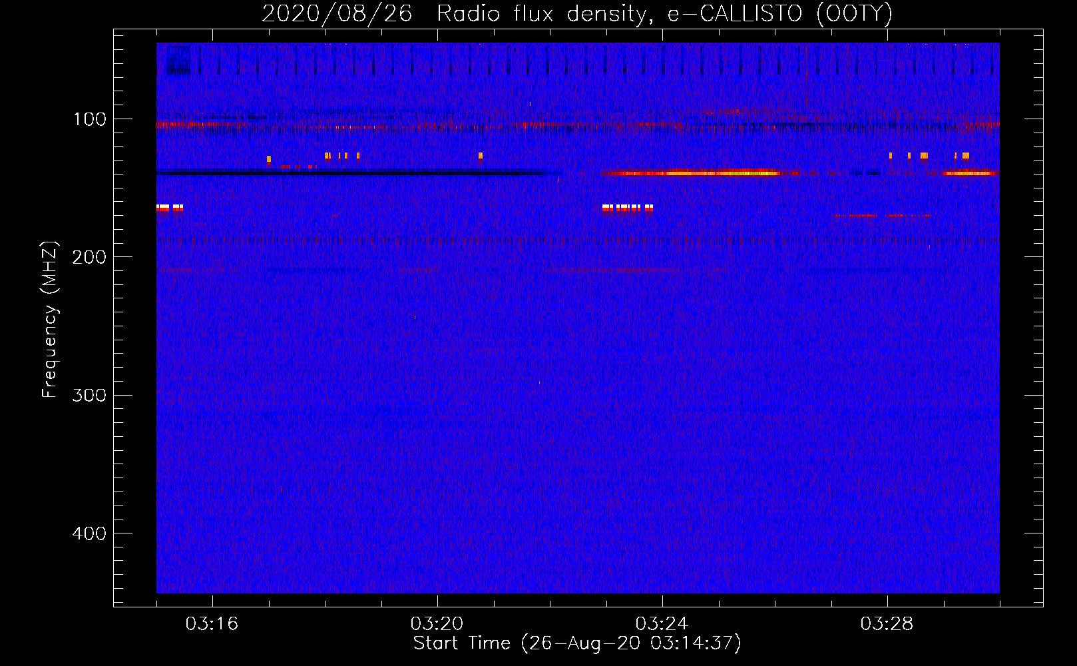Click the '200' frequency tick label

pyautogui.click(x=89, y=257)
